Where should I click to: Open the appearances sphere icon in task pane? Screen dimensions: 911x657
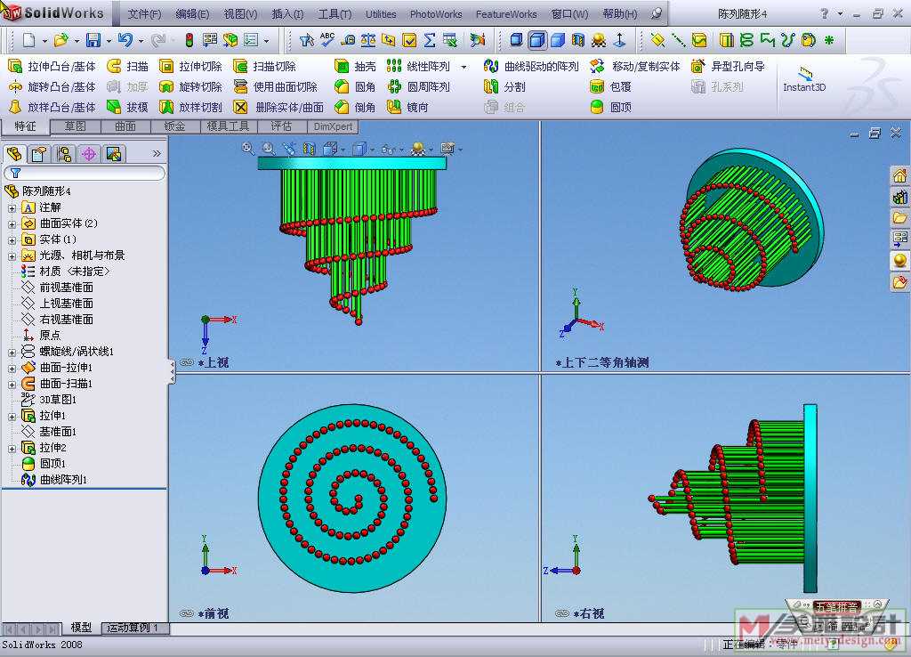tap(899, 261)
